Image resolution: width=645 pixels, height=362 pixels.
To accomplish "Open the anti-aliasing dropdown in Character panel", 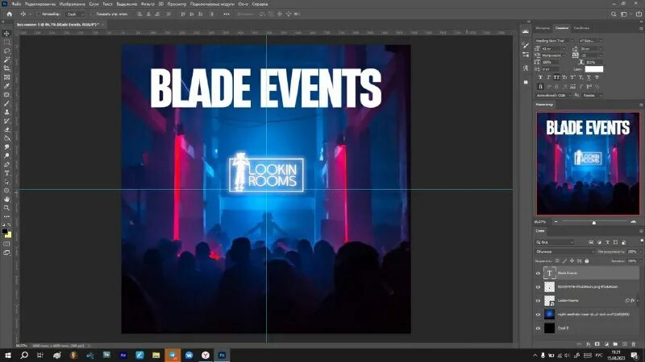I will click(593, 95).
